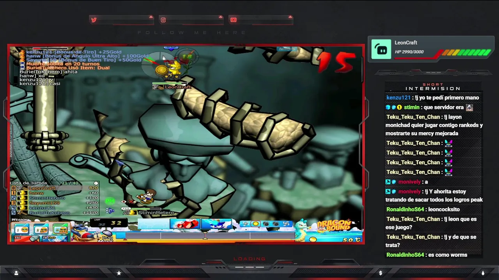Select the fourth dark orb icon
The height and width of the screenshot is (280, 499).
pos(276,224)
